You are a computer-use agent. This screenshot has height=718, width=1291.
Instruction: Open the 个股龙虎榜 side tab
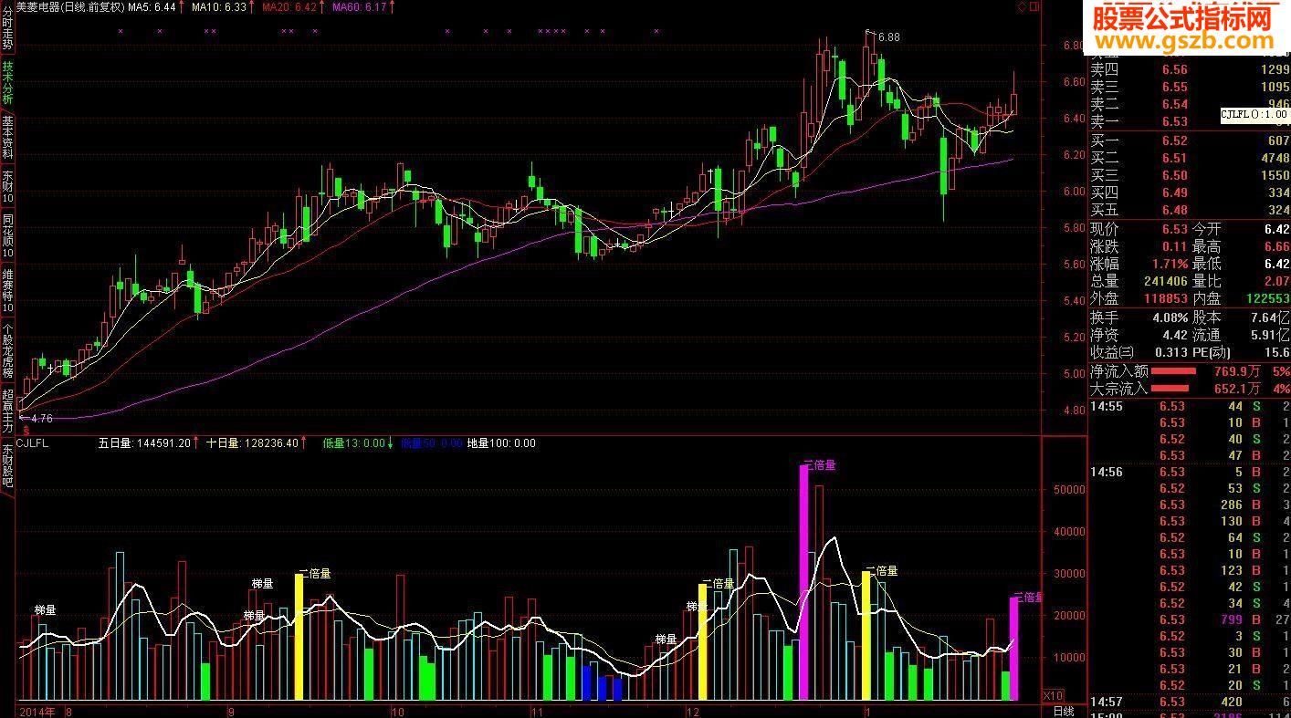click(7, 350)
